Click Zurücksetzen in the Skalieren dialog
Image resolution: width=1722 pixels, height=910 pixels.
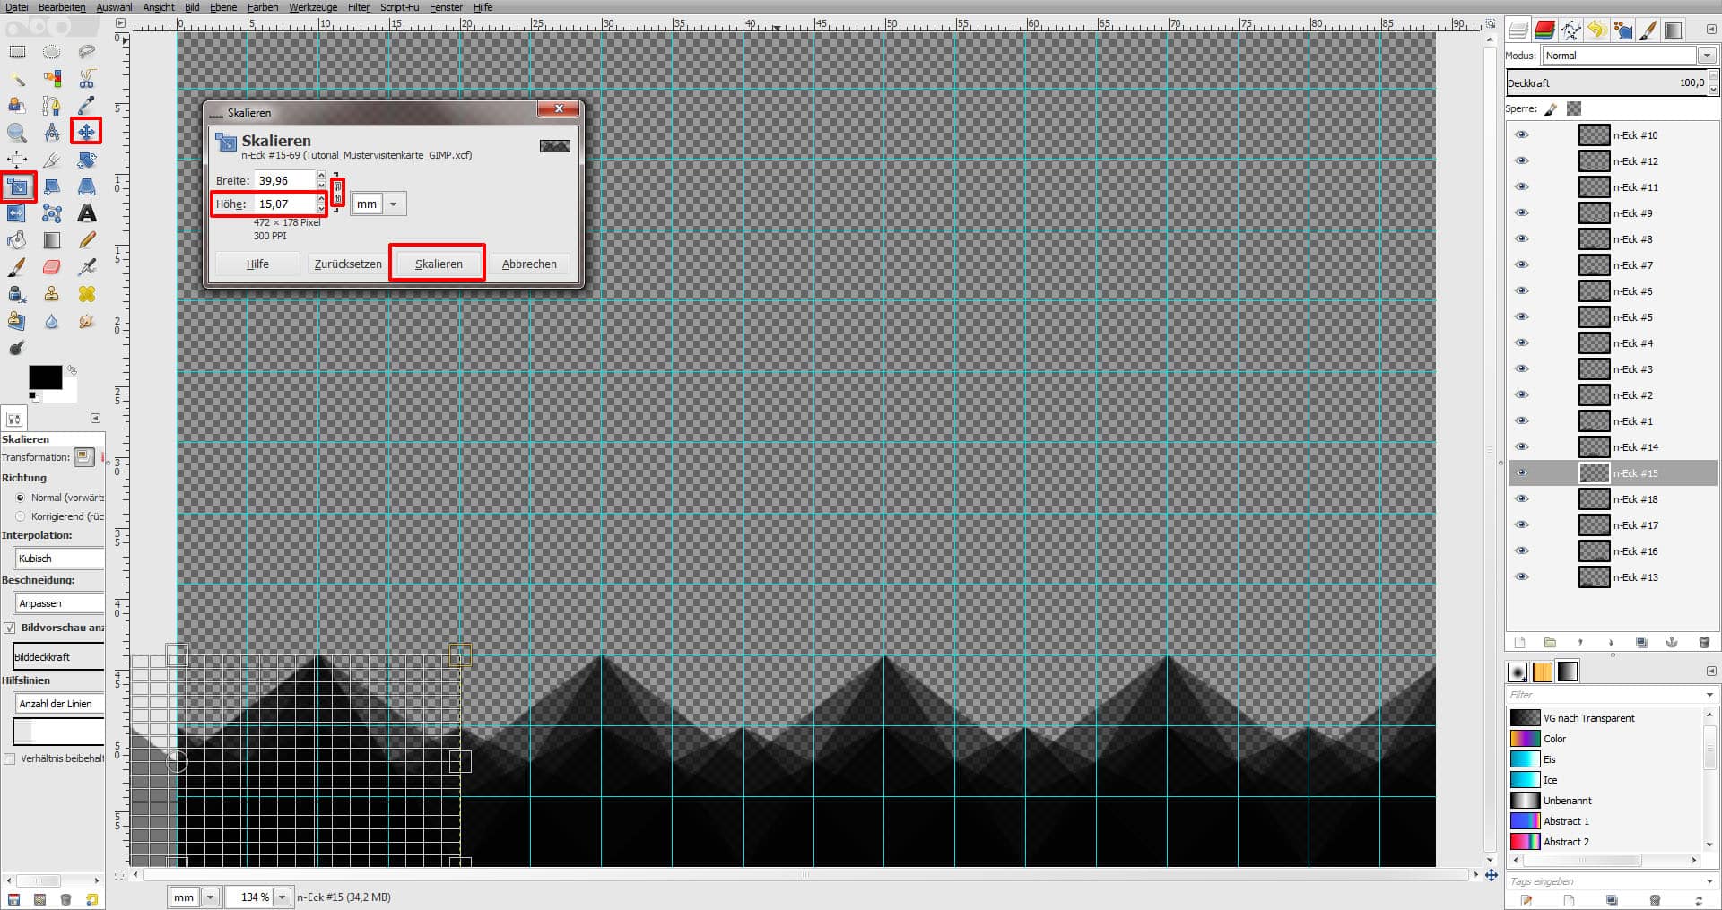click(x=347, y=263)
